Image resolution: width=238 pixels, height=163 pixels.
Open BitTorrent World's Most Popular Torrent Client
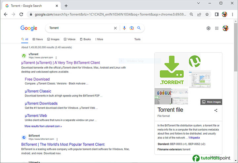pos(63,144)
